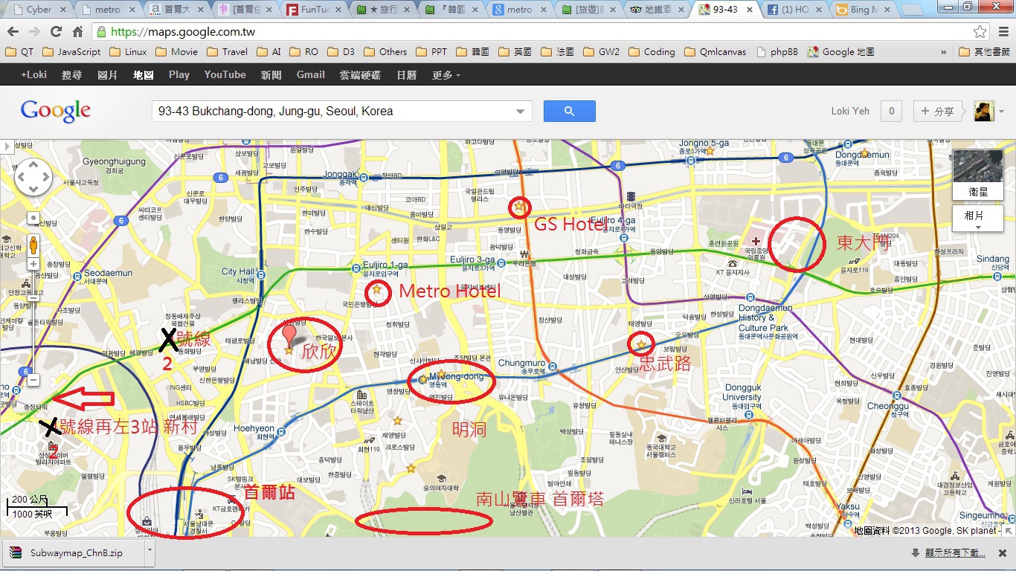Switch to the 地鐵酒 browser tab
Screen dimensions: 1016x571
tap(657, 10)
